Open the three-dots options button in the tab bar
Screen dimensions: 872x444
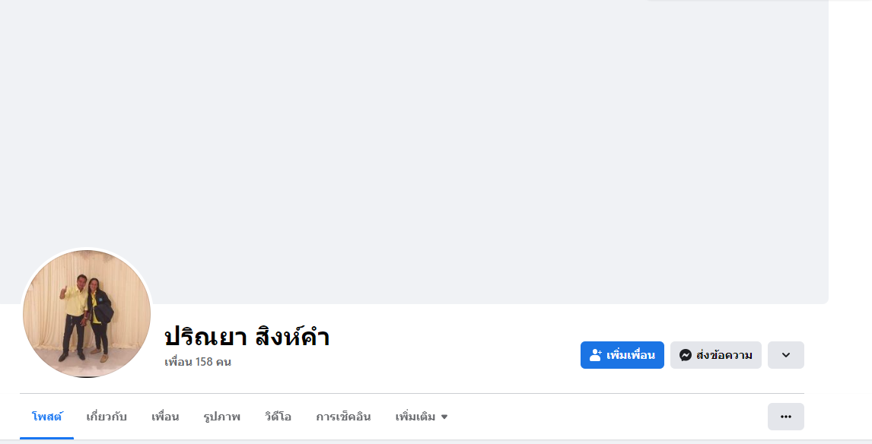pos(785,417)
